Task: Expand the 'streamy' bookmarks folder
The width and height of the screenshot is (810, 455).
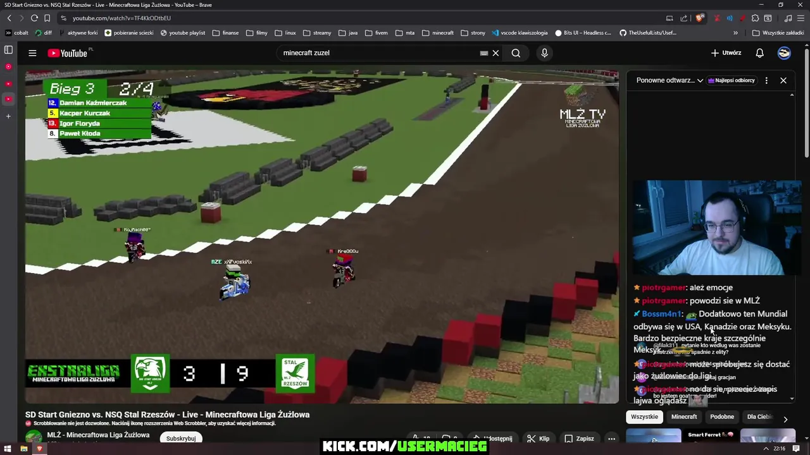Action: pyautogui.click(x=317, y=33)
